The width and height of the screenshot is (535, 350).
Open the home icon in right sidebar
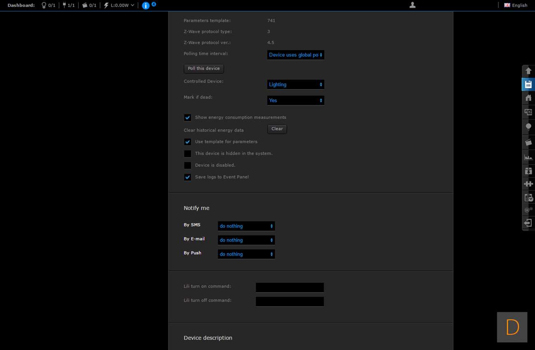[x=528, y=98]
